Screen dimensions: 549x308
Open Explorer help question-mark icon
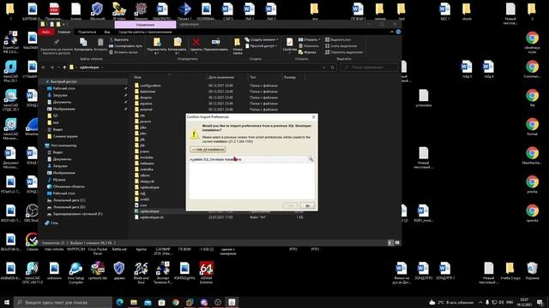[x=398, y=32]
